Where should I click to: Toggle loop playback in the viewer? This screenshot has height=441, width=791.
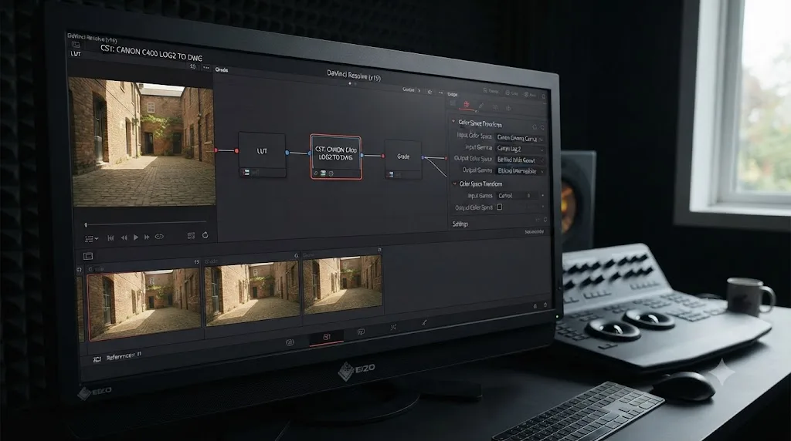[x=159, y=236]
